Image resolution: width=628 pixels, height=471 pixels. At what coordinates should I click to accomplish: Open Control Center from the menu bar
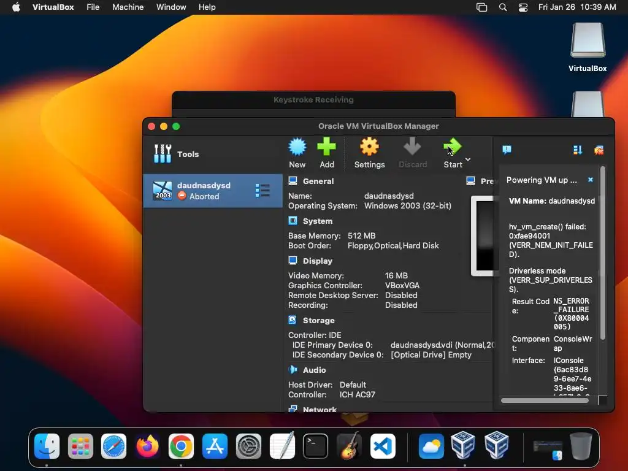tap(523, 7)
